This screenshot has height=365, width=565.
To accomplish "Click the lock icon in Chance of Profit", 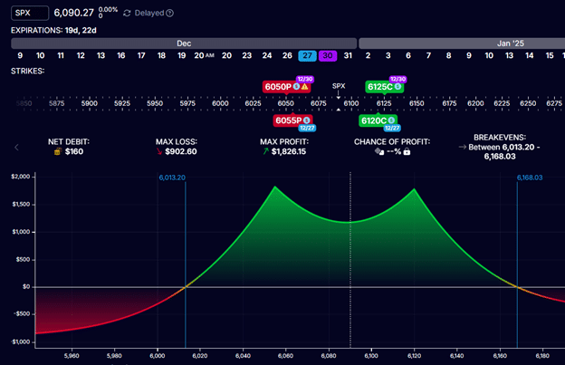I will click(x=407, y=152).
